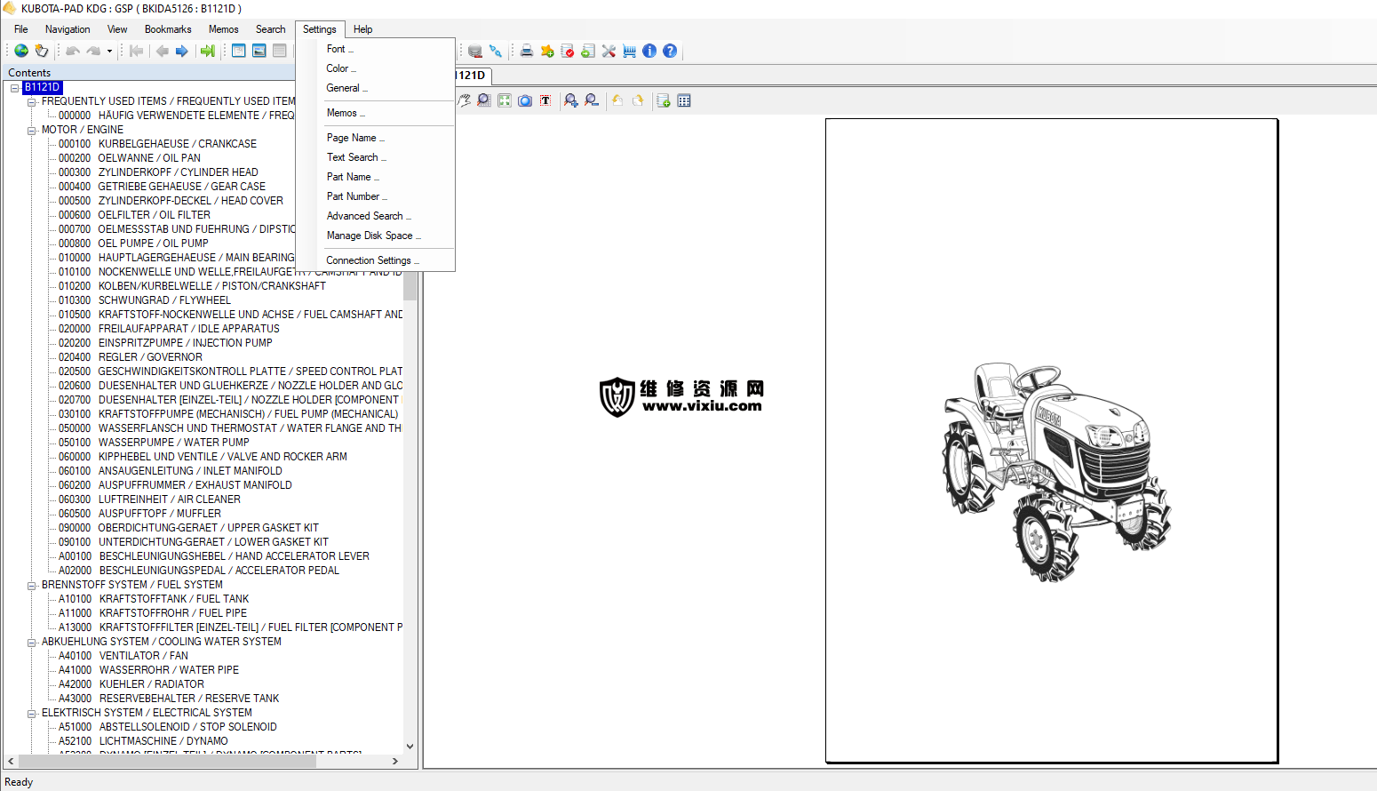Select the text tool icon
Screen dimensions: 1377x791
(x=545, y=100)
